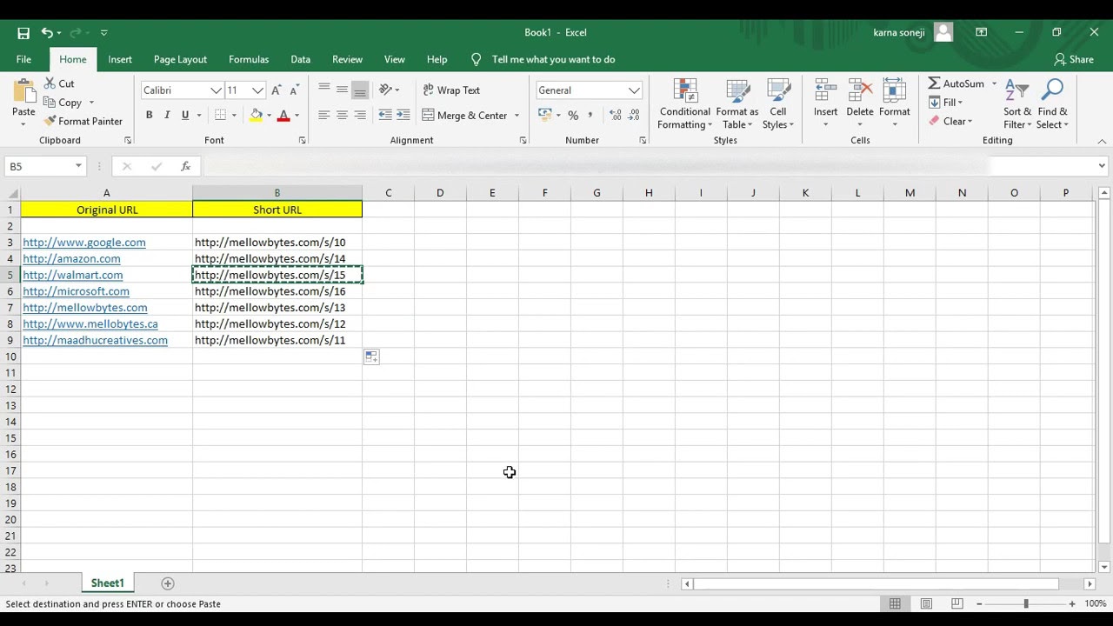Open the General number format dropdown
The height and width of the screenshot is (626, 1113).
point(634,90)
